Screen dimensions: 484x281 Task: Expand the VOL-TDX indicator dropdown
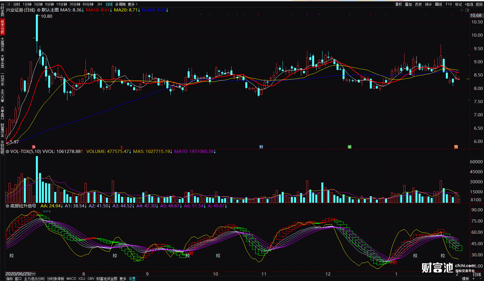pos(7,152)
